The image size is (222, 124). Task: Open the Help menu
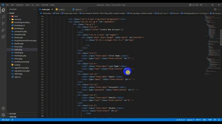pos(52,5)
